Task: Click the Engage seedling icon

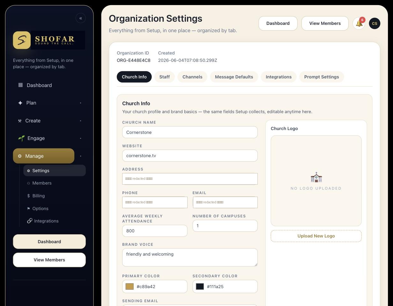Action: click(21, 138)
